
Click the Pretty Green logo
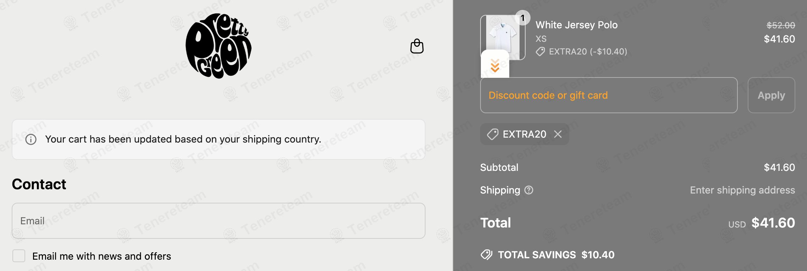tap(218, 46)
